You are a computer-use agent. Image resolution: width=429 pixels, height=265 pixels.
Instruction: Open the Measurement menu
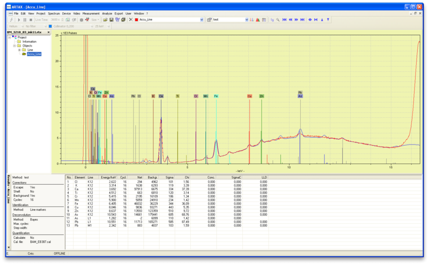pos(91,13)
